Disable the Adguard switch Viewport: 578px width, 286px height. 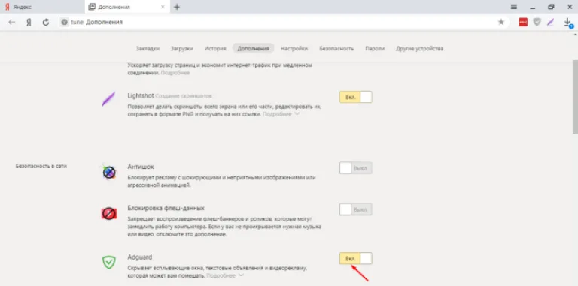356,258
